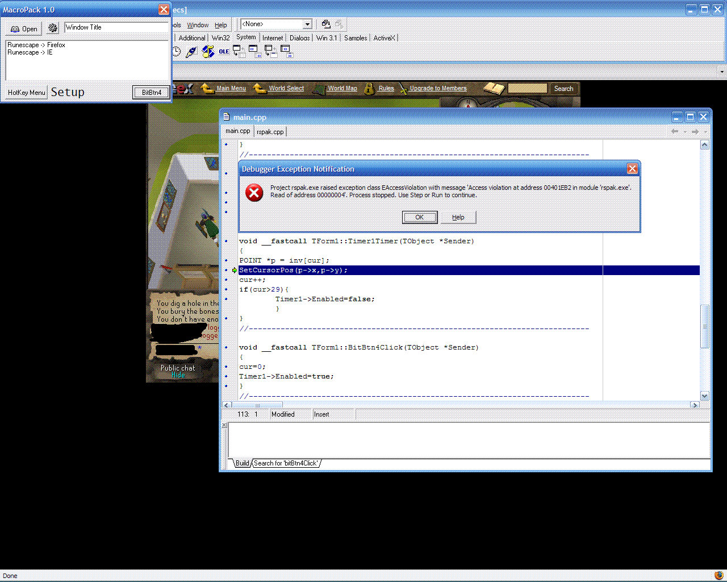Click the Open button in MacroPack
Viewport: 727px width, 582px height.
pyautogui.click(x=24, y=28)
